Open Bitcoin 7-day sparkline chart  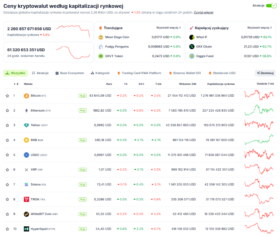pos(259,95)
